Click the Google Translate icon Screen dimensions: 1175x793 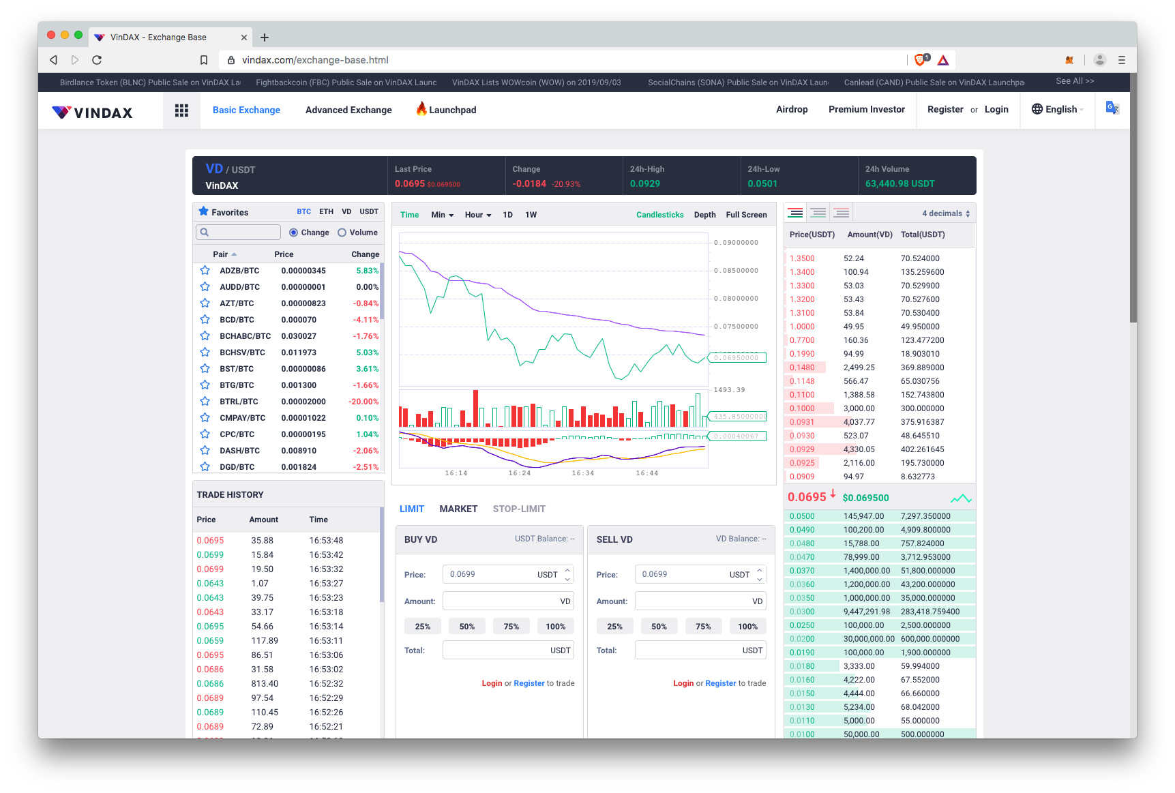[x=1112, y=108]
